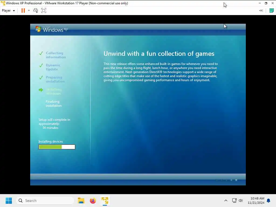The height and width of the screenshot is (207, 276).
Task: Click the Preparing installation green checkmark
Action: pyautogui.click(x=41, y=77)
